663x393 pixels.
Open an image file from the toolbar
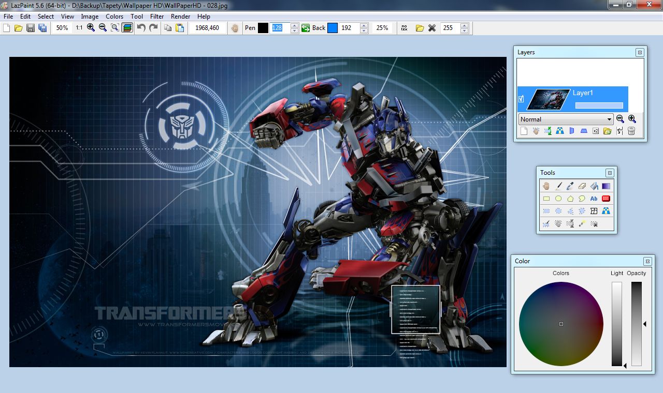click(19, 28)
